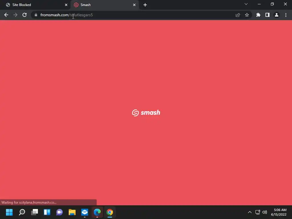292x219 pixels.
Task: Bookmark this page with star
Action: (x=247, y=15)
